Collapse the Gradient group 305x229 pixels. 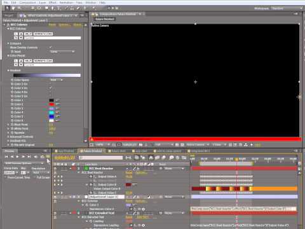point(8,71)
